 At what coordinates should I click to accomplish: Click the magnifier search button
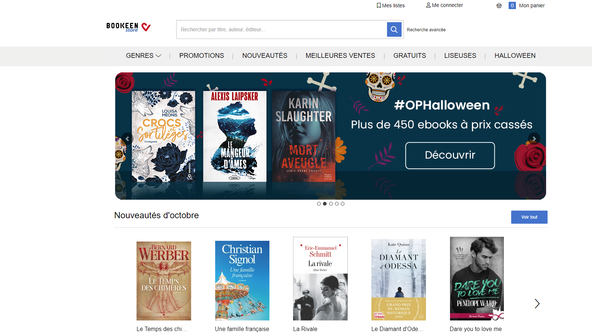point(394,29)
